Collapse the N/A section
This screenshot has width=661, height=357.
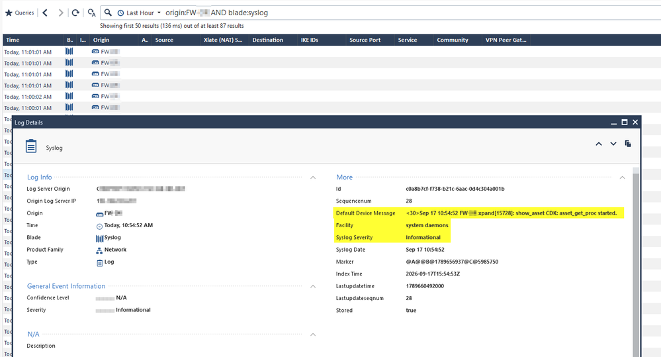pyautogui.click(x=313, y=334)
